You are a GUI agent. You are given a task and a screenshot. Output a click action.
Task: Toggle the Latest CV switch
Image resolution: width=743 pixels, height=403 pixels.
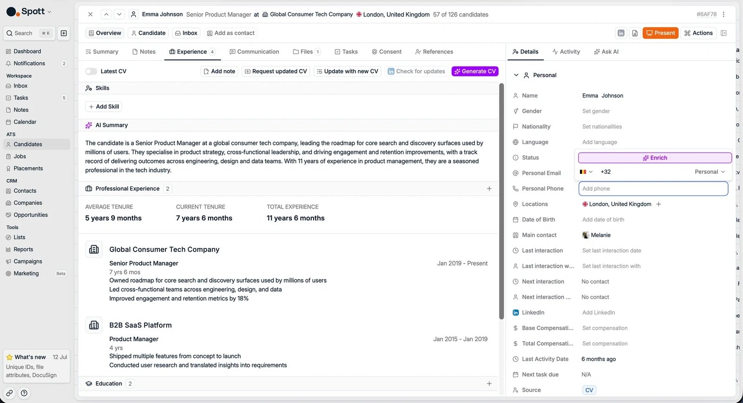coord(91,71)
